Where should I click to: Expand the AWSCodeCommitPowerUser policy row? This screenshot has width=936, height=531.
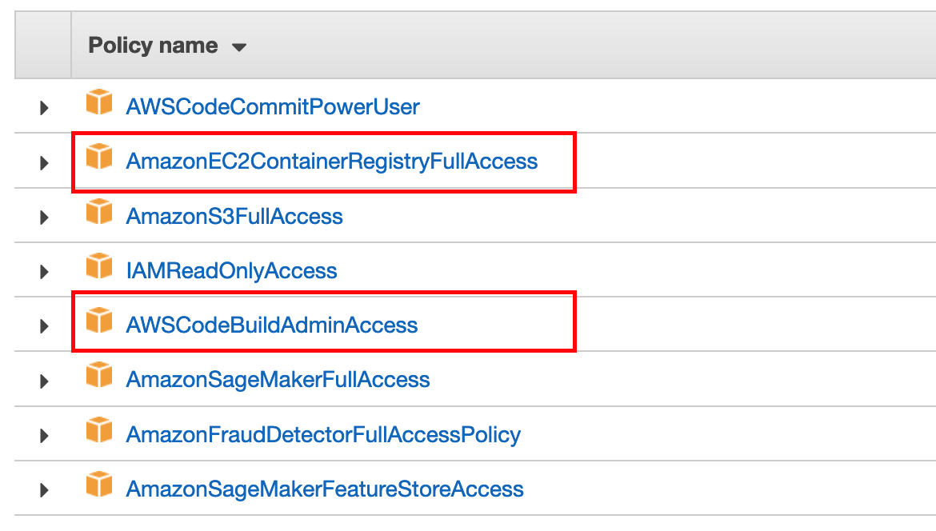click(43, 108)
